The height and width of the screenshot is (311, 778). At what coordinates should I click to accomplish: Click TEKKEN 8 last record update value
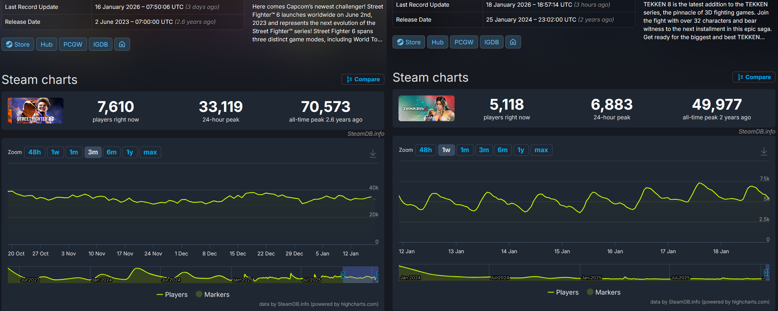(548, 5)
